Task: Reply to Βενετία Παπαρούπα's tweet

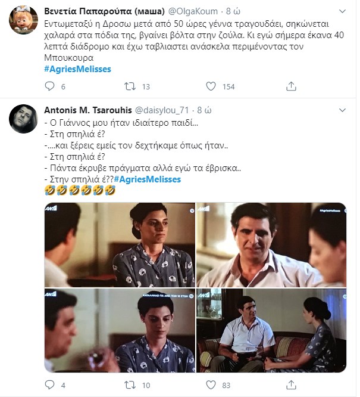Action: pos(49,86)
